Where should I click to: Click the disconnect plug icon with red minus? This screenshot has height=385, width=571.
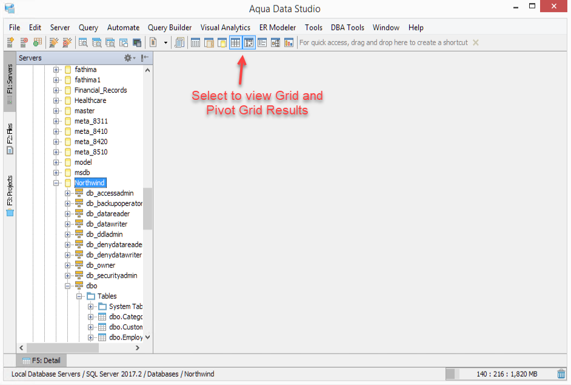click(x=67, y=42)
